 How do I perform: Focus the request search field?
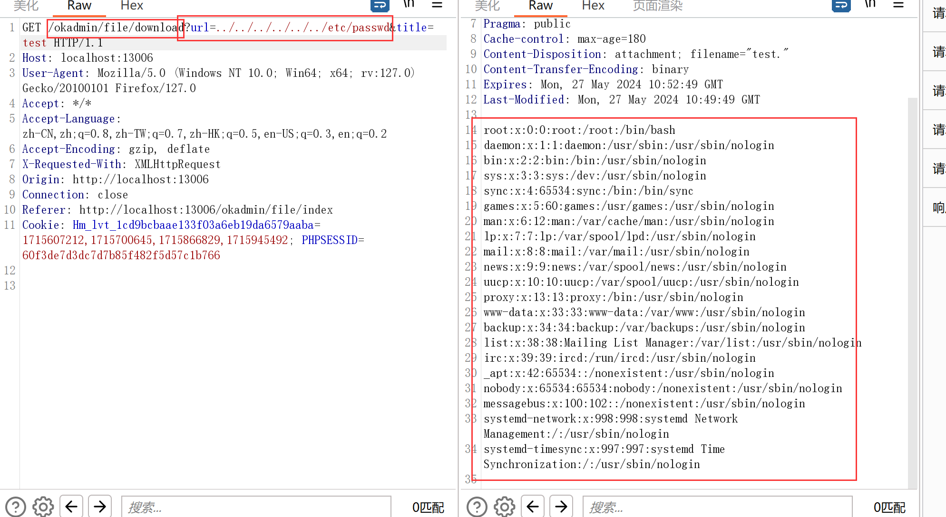coord(256,507)
